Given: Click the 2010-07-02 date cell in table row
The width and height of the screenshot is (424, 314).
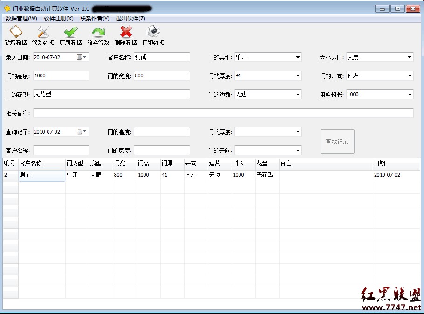Looking at the screenshot, I should (397, 176).
